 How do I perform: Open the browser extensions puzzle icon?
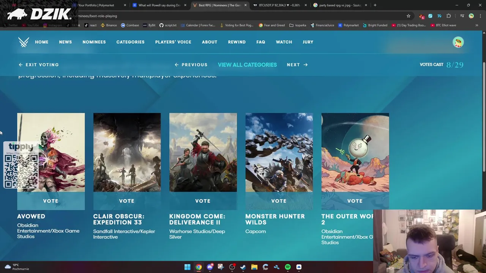pos(449,16)
